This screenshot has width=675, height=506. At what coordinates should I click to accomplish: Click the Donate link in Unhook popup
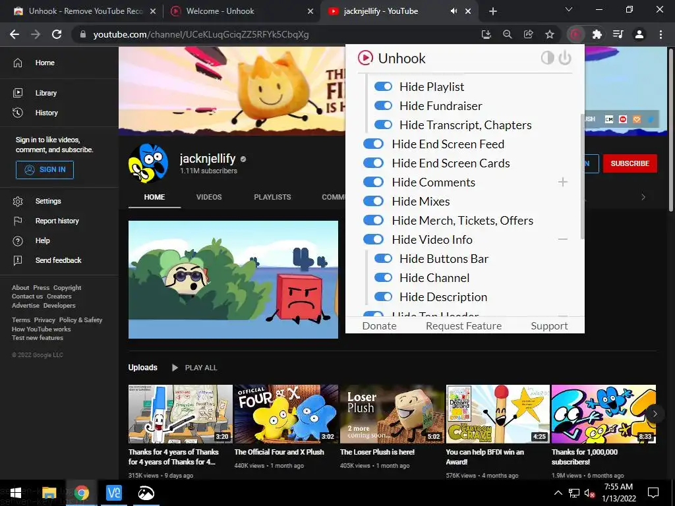pos(379,325)
